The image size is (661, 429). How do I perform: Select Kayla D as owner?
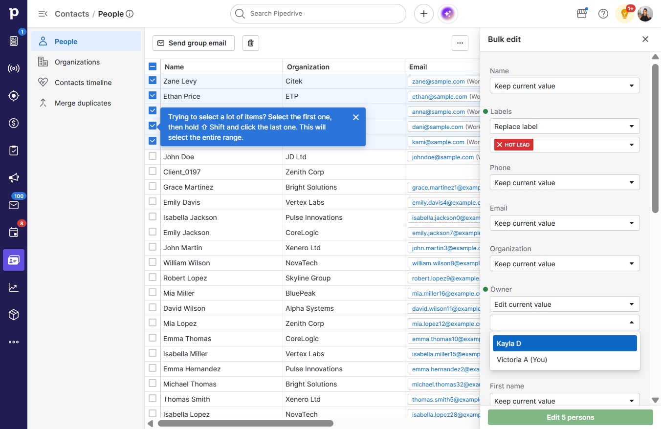565,343
